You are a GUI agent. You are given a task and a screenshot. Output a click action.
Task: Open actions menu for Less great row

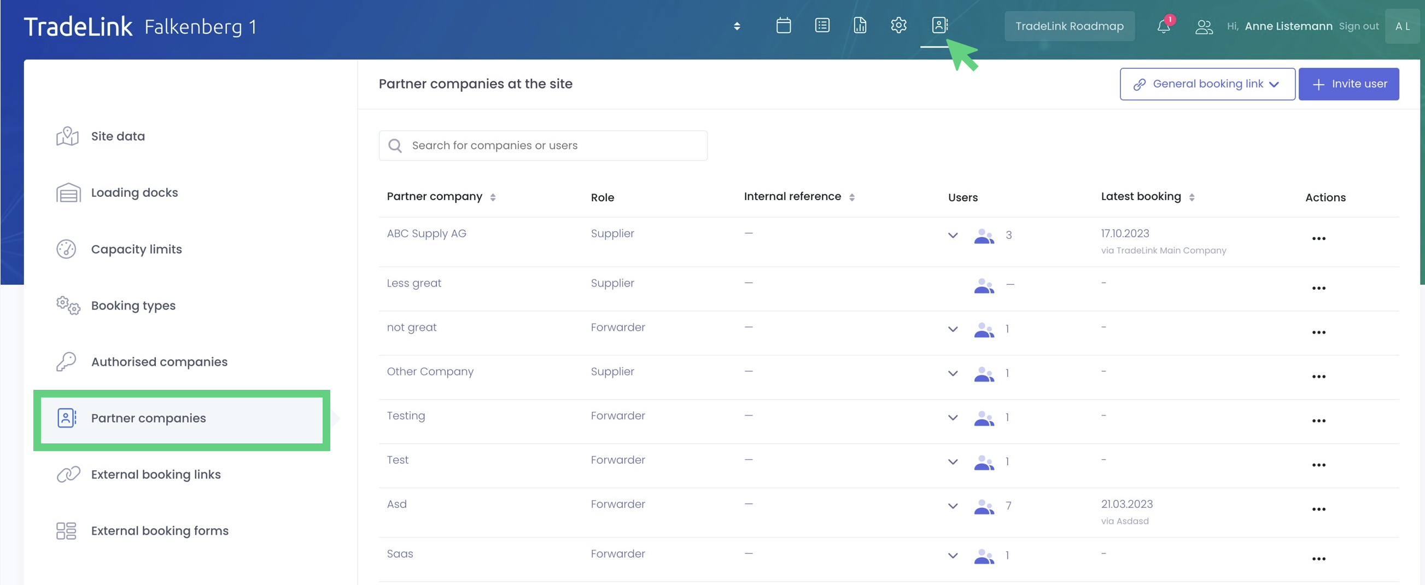(1318, 288)
